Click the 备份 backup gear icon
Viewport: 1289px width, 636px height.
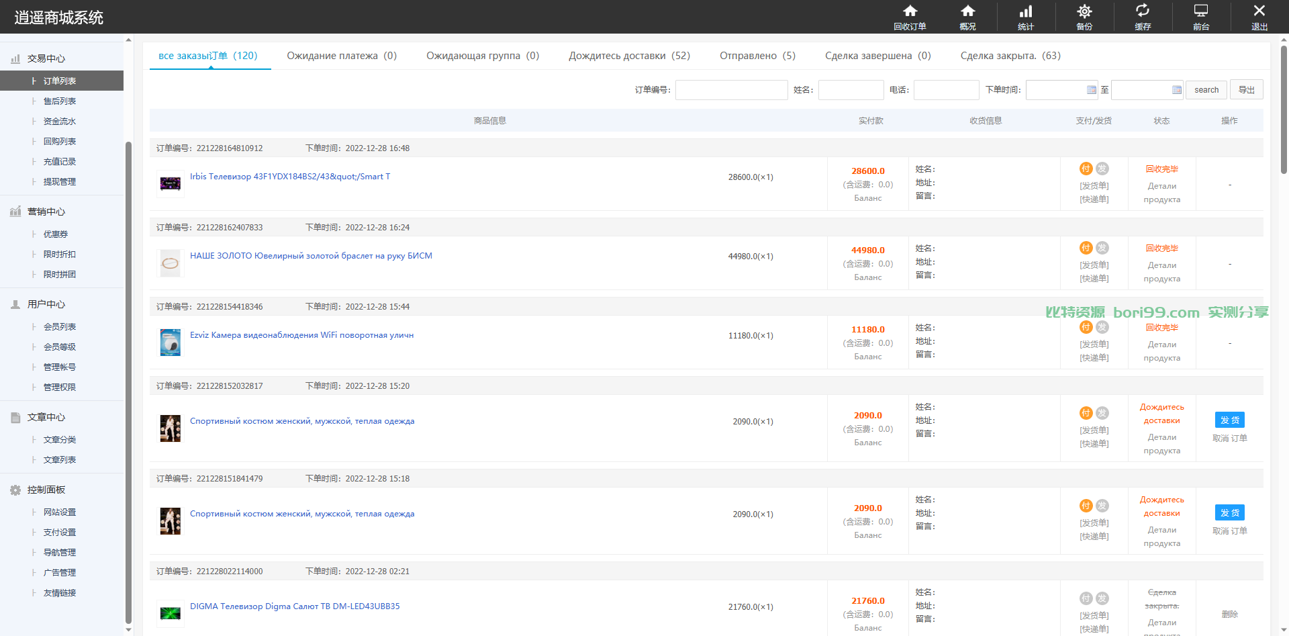click(1084, 11)
